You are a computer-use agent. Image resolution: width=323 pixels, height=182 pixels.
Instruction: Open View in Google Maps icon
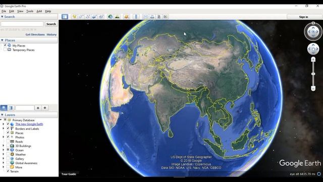[166, 17]
